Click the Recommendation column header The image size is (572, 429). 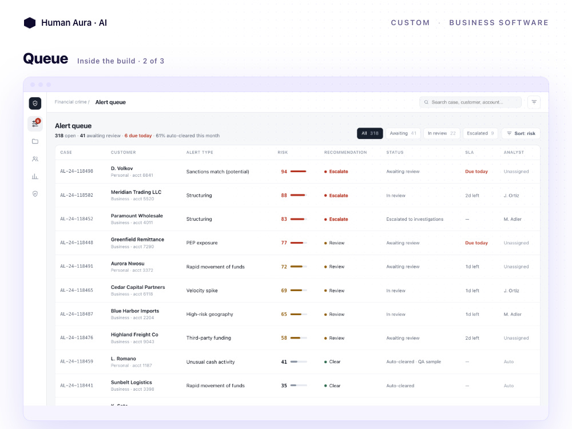[345, 153]
